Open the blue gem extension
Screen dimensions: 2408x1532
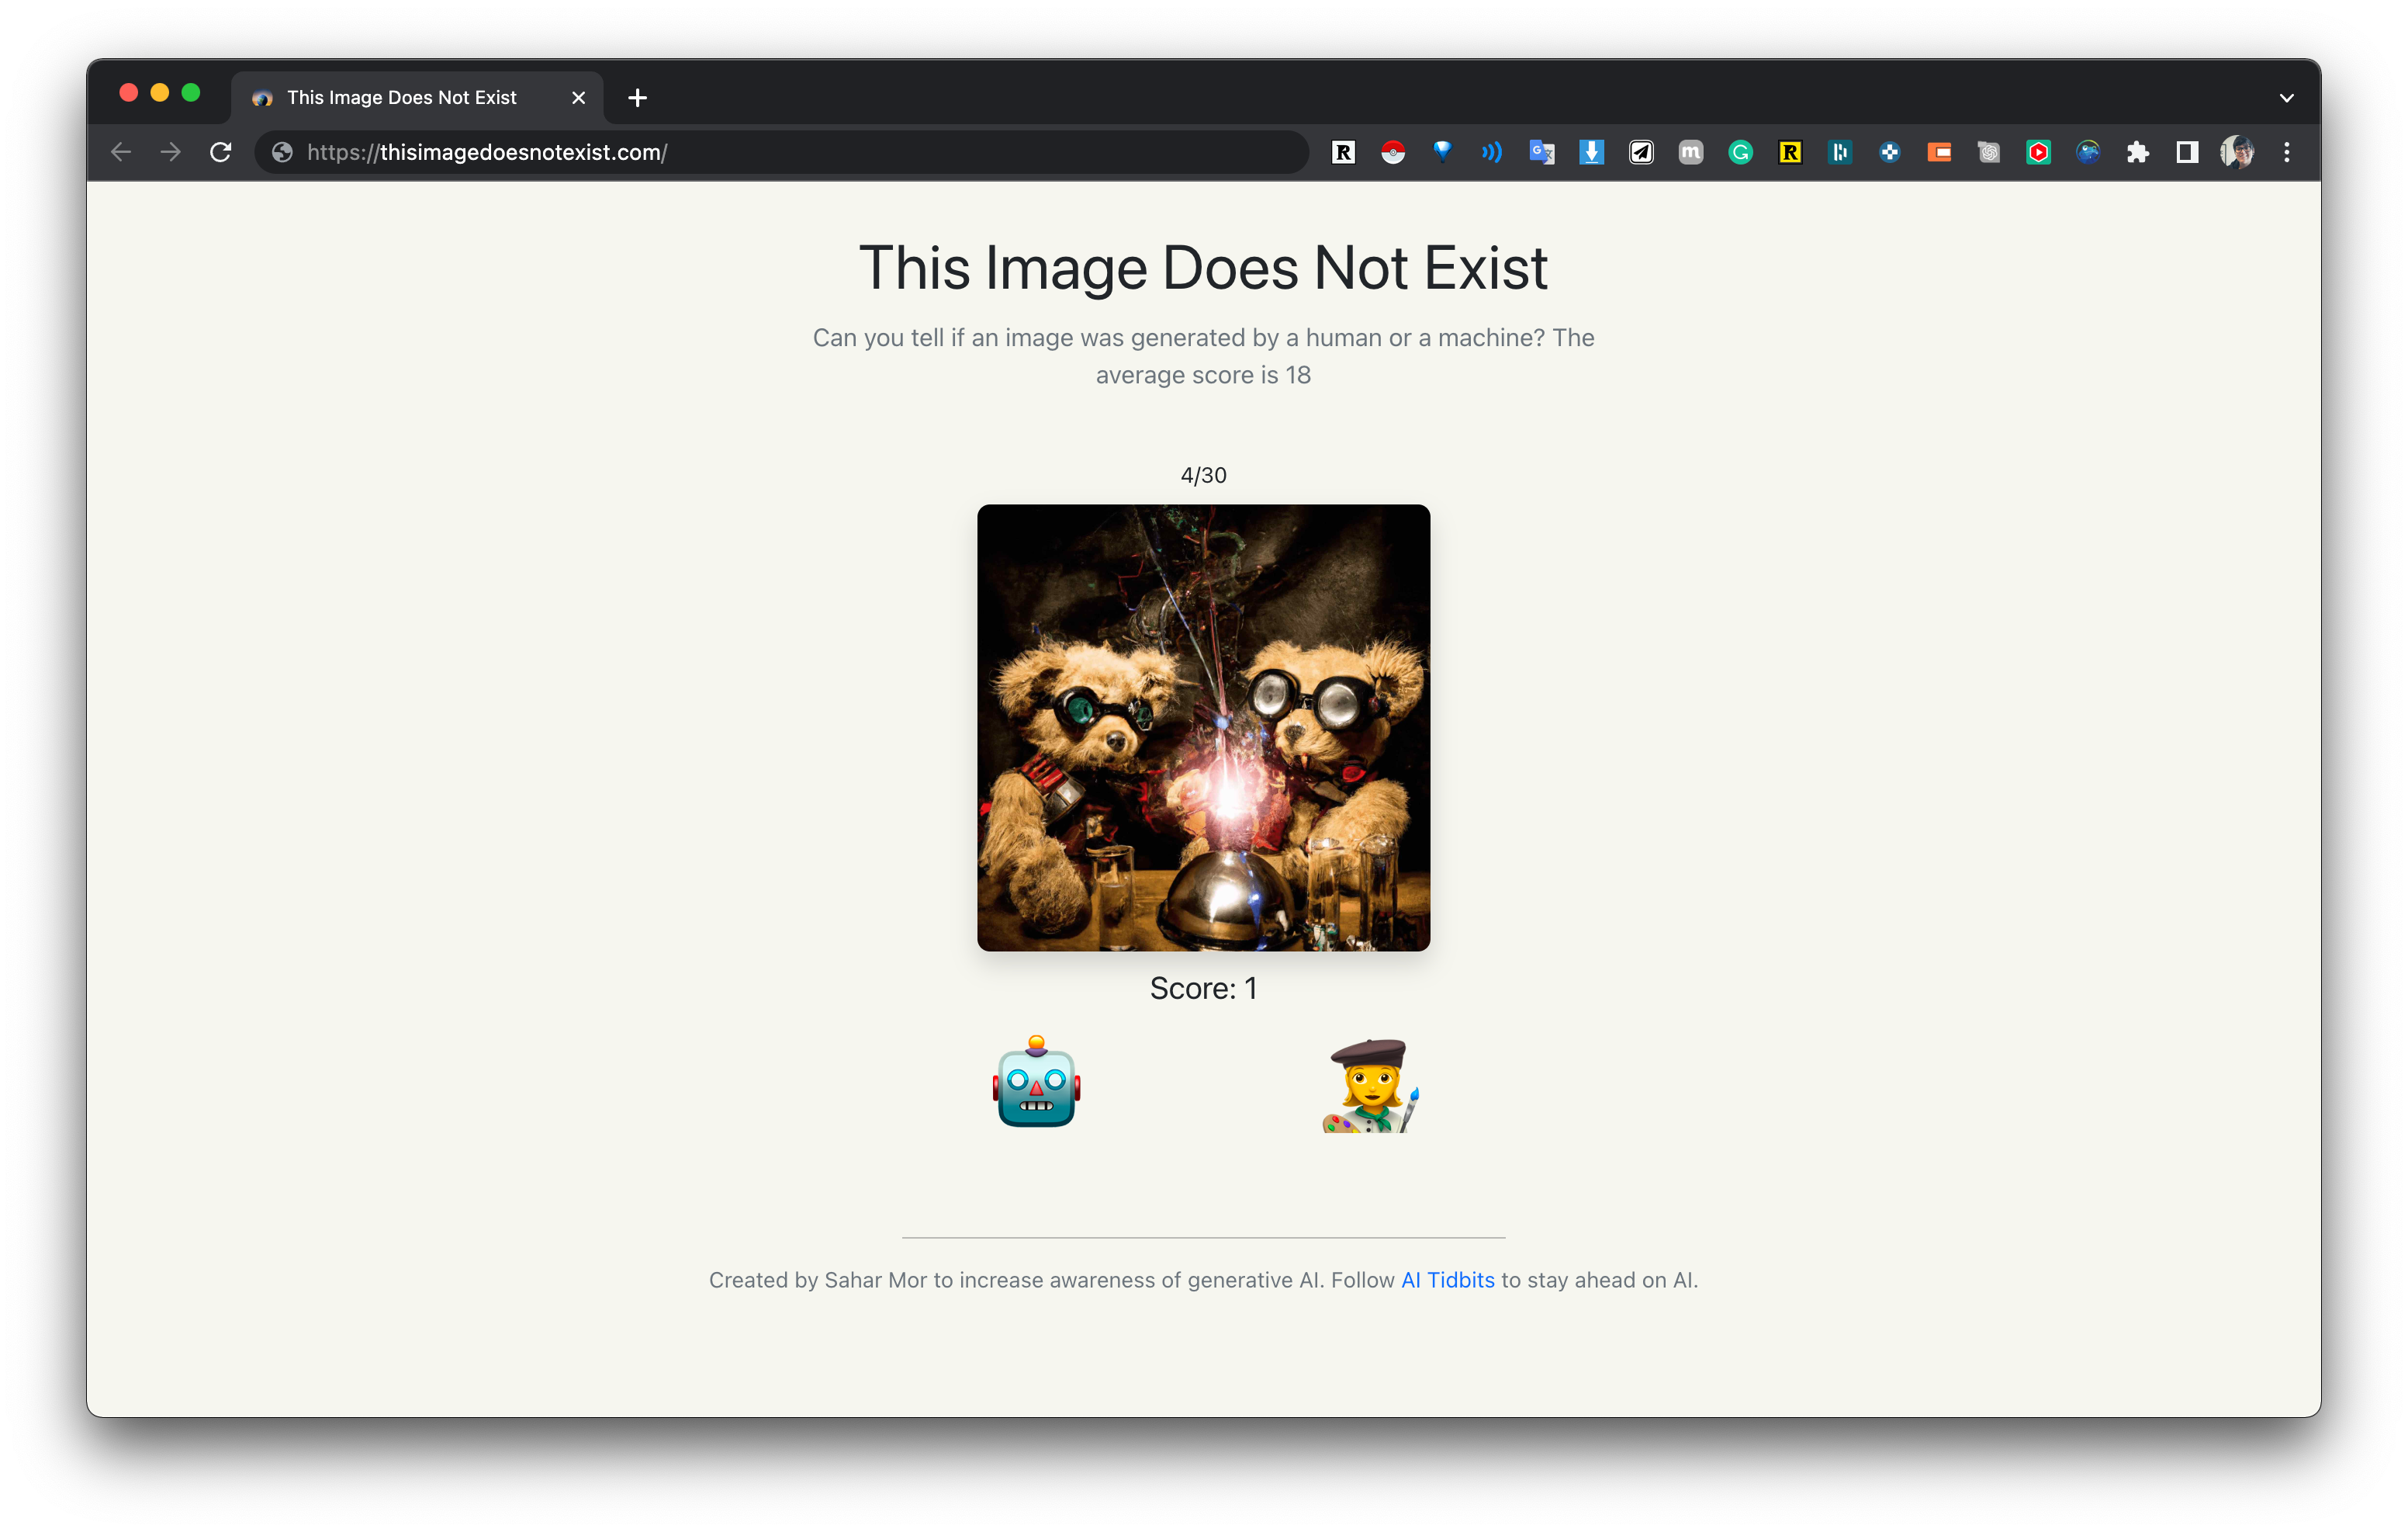coord(1443,152)
